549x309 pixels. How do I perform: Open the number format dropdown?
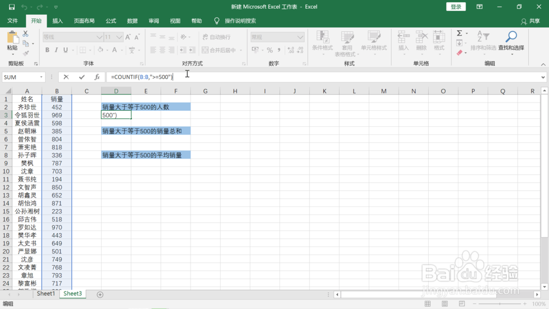(x=300, y=37)
